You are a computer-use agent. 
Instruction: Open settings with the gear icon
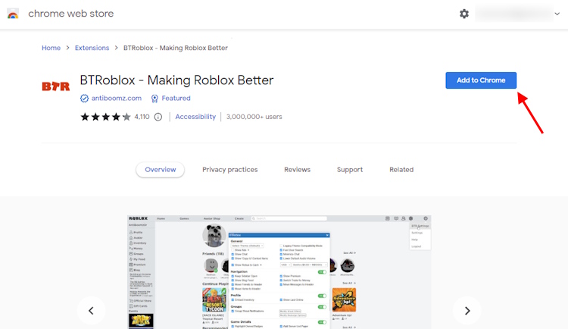click(x=464, y=14)
